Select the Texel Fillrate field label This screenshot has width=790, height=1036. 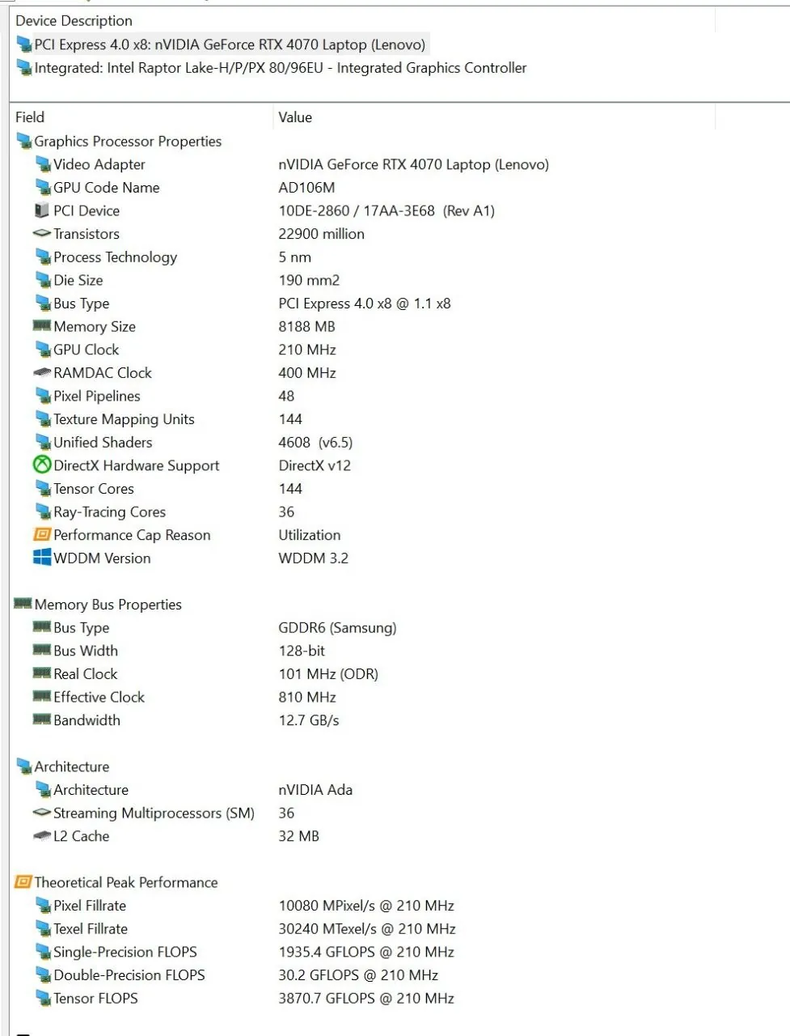point(91,929)
